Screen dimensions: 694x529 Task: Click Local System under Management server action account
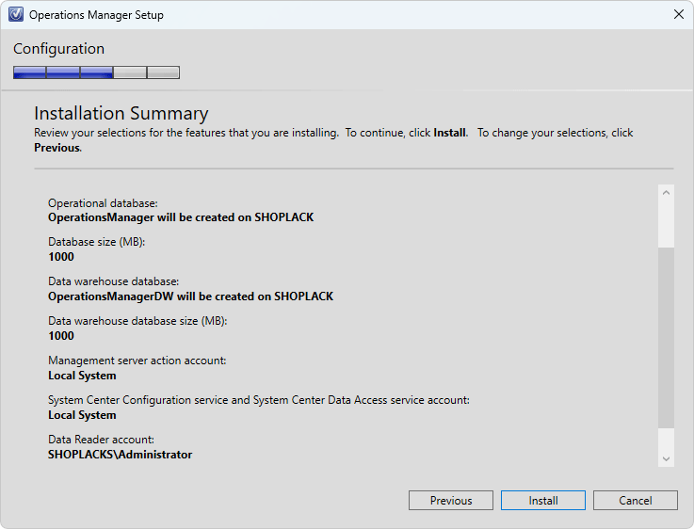click(x=82, y=376)
